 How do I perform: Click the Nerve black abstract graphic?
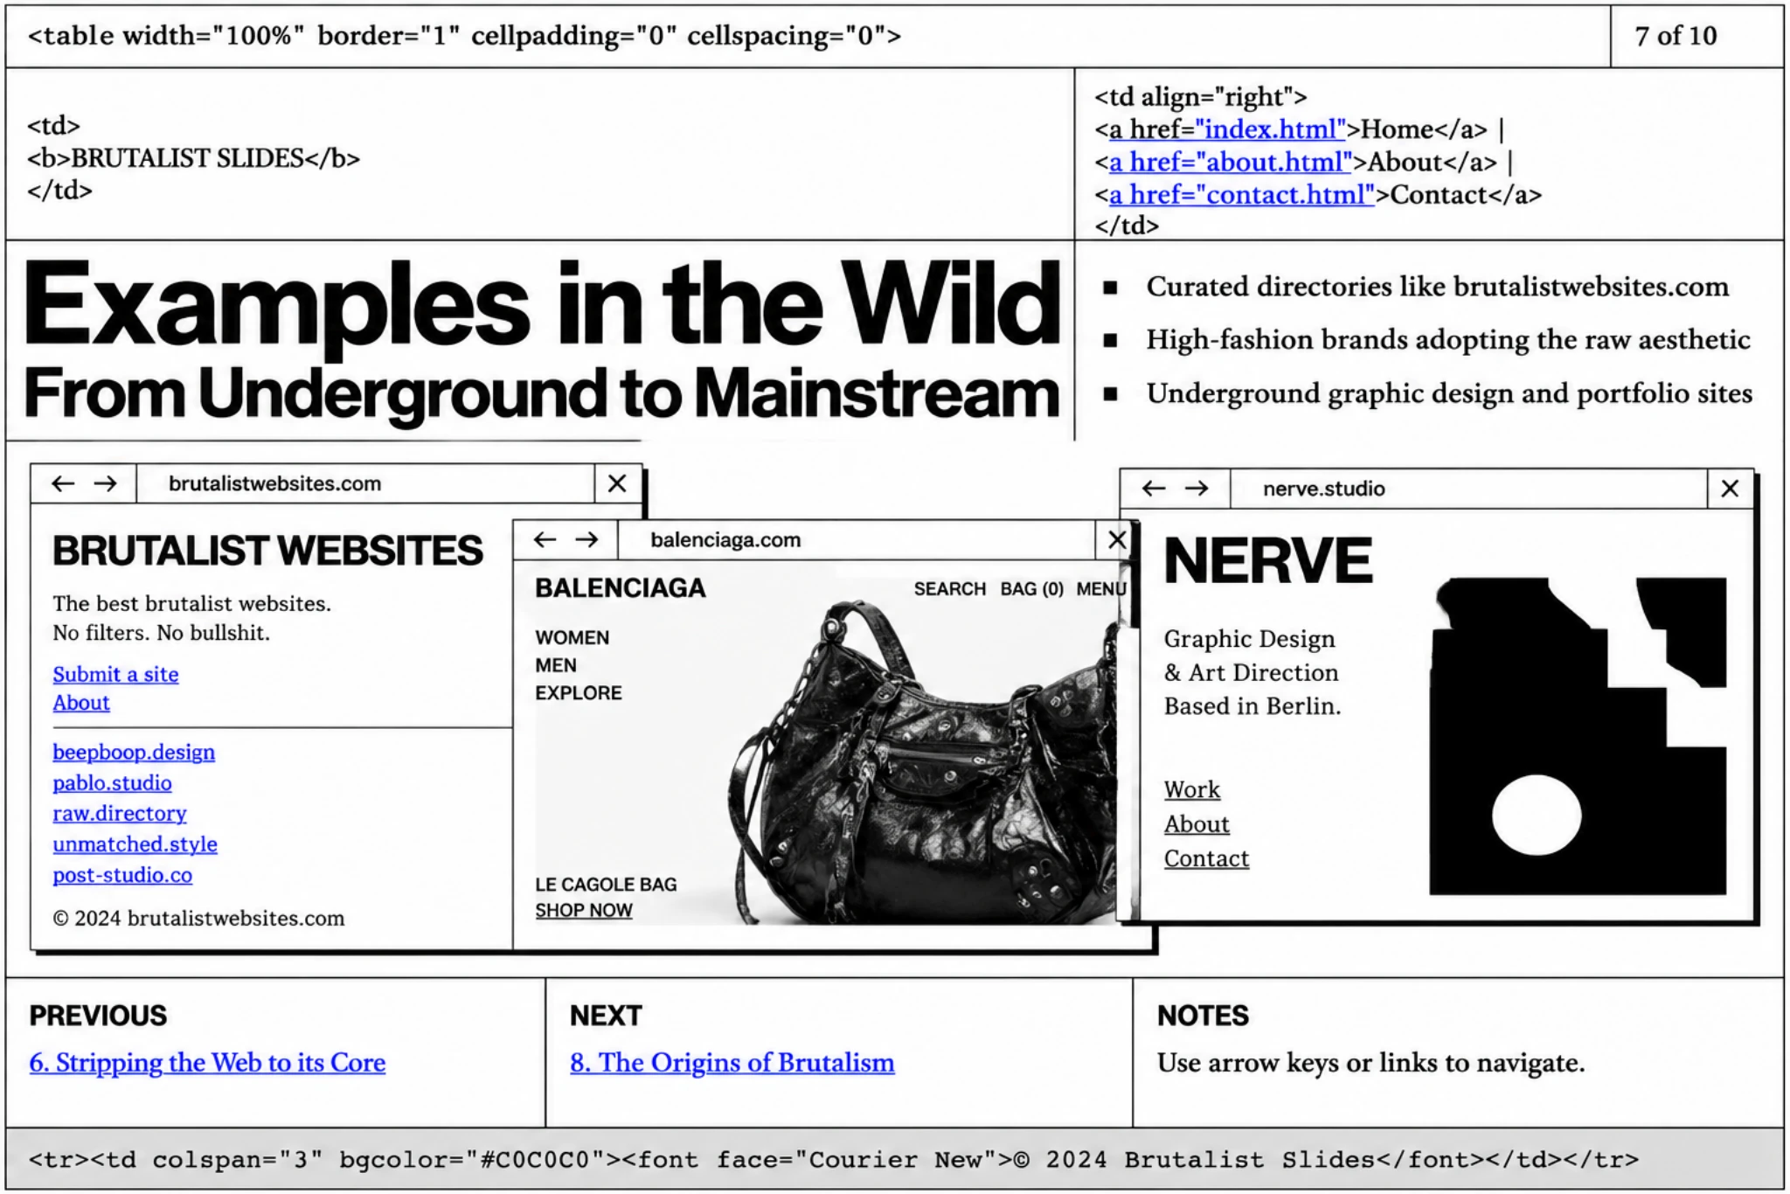1578,735
